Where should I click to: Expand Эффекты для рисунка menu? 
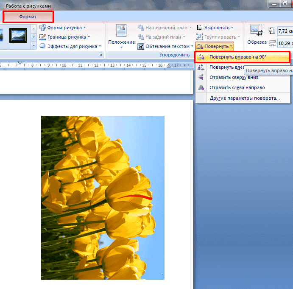tap(70, 46)
